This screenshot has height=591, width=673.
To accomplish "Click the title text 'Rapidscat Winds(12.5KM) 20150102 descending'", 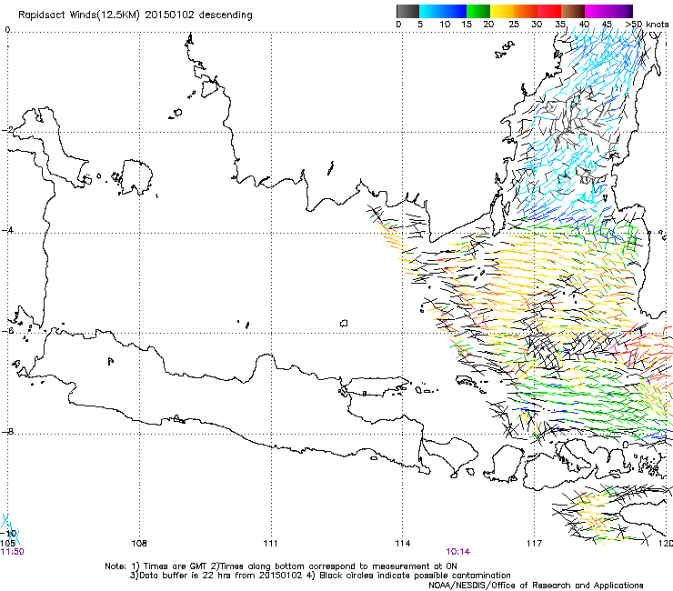I will point(136,15).
